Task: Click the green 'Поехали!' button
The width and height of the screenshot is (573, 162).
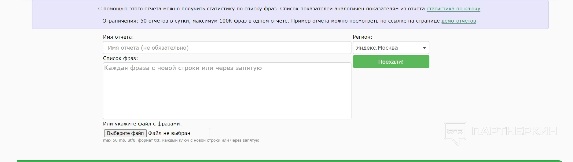Action: pyautogui.click(x=391, y=62)
